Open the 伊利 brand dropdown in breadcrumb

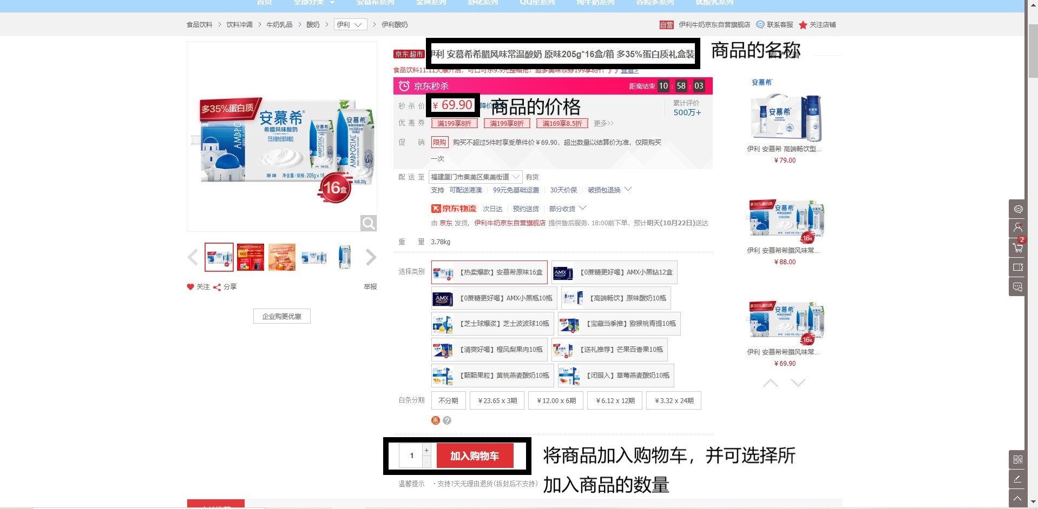point(351,25)
